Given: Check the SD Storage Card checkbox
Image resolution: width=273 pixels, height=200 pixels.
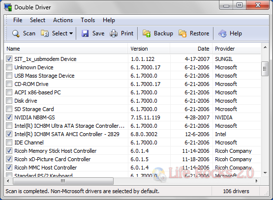Looking at the screenshot, I should coord(9,109).
